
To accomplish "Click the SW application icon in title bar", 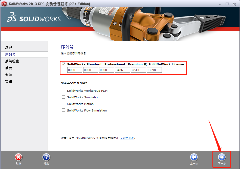I will click(x=4, y=4).
